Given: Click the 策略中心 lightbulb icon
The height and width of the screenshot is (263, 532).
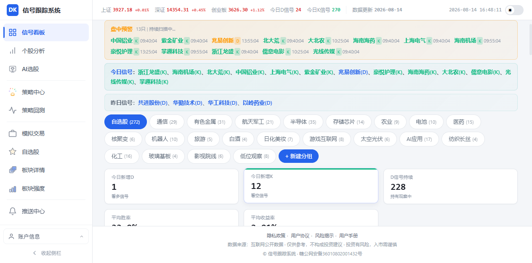Looking at the screenshot, I should point(13,92).
